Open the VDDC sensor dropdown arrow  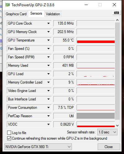click(x=48, y=124)
